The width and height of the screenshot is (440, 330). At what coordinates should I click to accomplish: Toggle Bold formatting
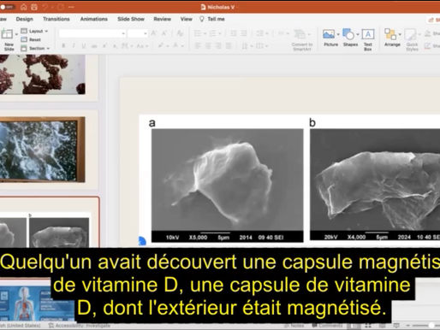pyautogui.click(x=63, y=45)
